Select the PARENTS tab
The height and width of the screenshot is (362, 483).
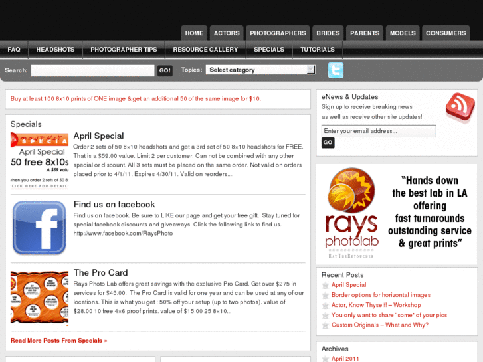point(365,33)
